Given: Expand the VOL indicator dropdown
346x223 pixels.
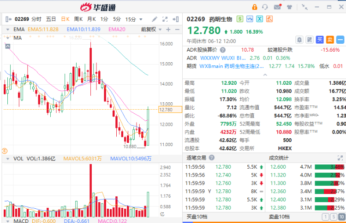Looking at the screenshot, I should pyautogui.click(x=8, y=158).
